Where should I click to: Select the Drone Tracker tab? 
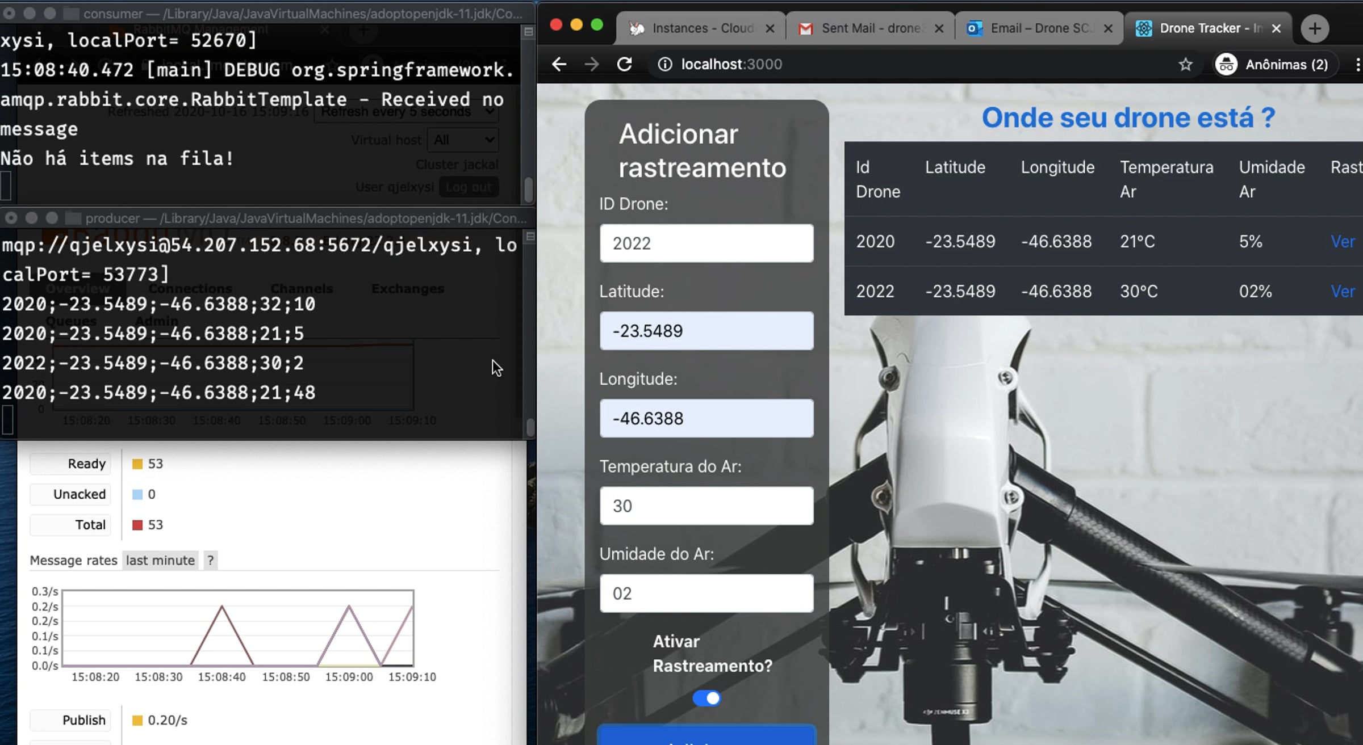click(x=1208, y=28)
